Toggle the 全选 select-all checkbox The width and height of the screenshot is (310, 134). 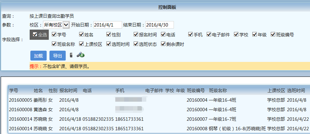pos(35,34)
